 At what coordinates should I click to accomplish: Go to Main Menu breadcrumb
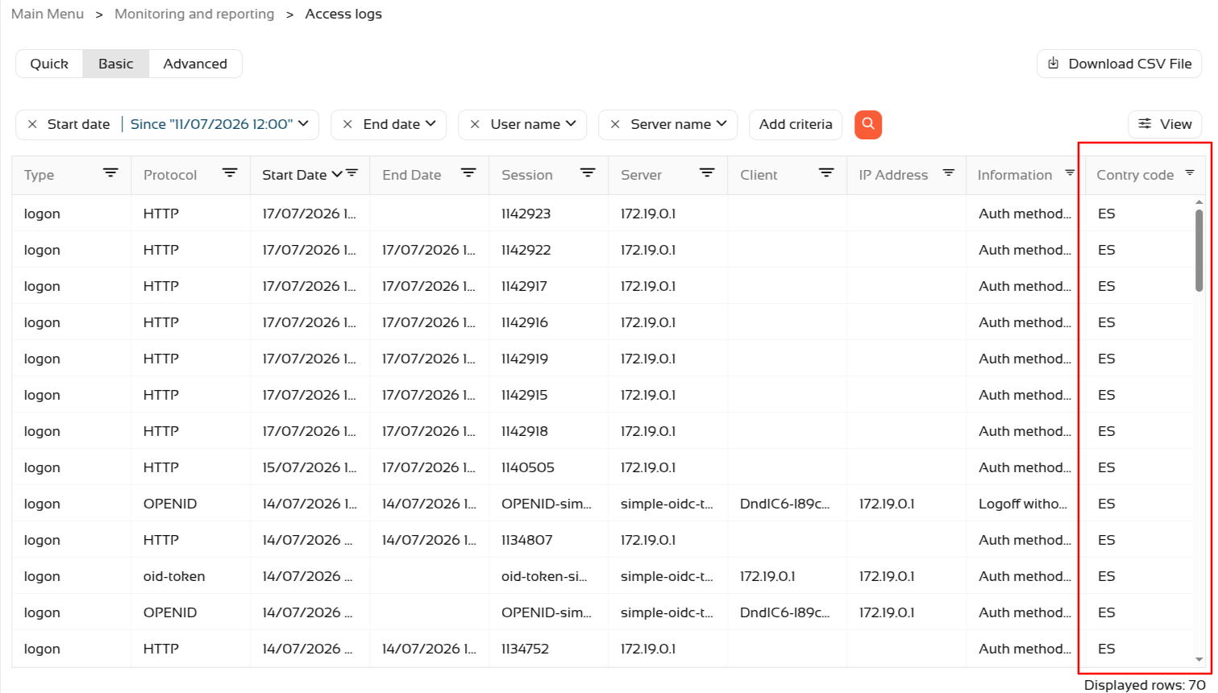click(48, 14)
